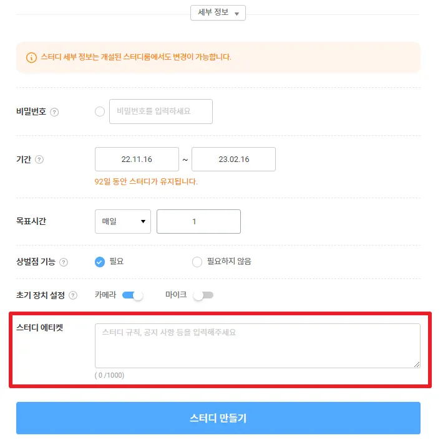Collapse the 세부 정보 dropdown
This screenshot has height=443, width=443.
point(218,13)
